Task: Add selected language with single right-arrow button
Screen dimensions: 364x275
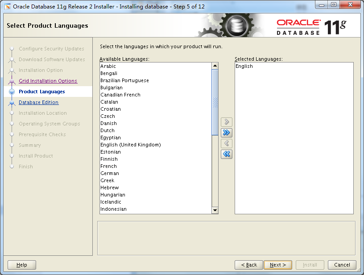Action: tap(226, 121)
